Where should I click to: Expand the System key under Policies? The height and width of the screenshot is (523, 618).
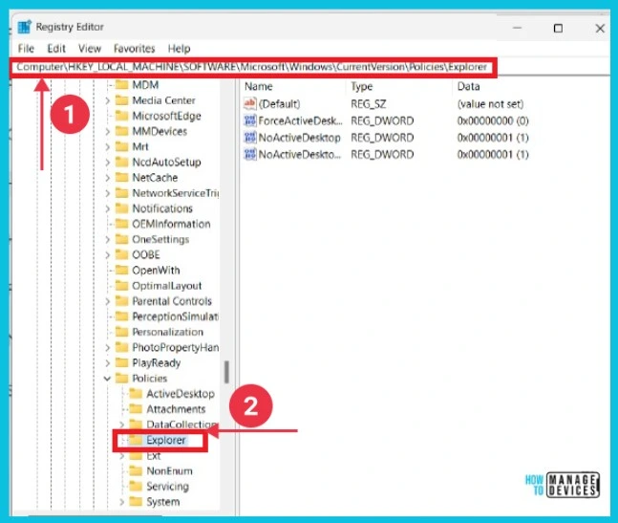122,502
